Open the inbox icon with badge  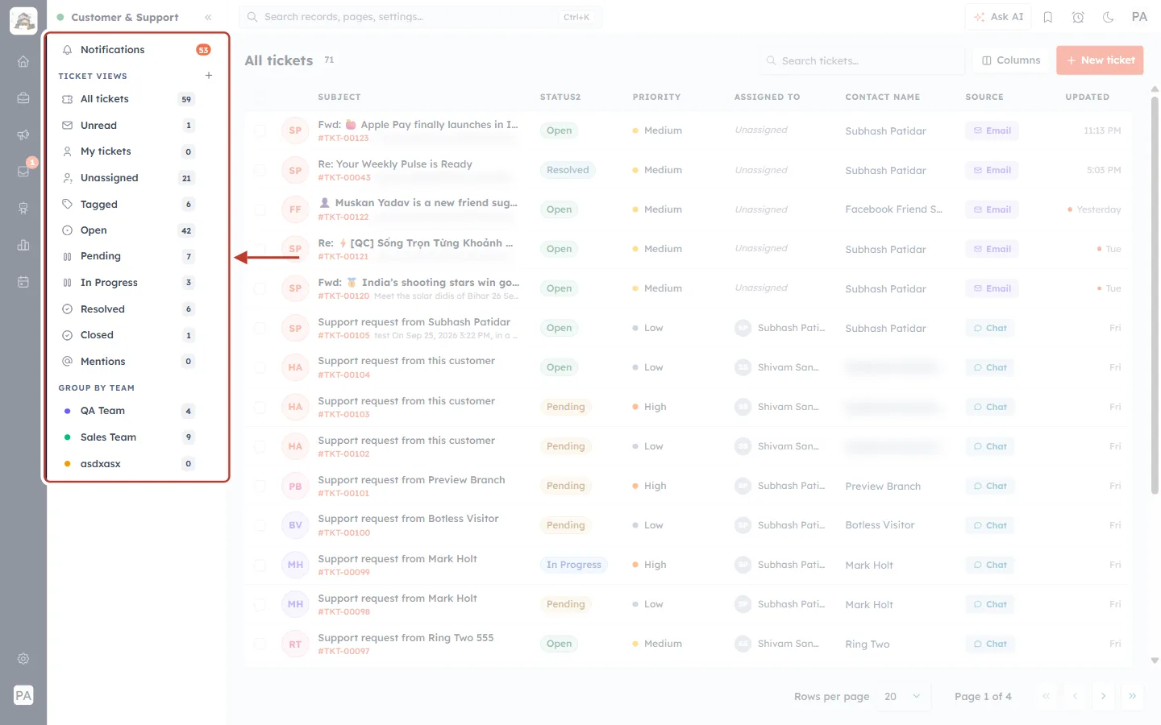[x=23, y=172]
